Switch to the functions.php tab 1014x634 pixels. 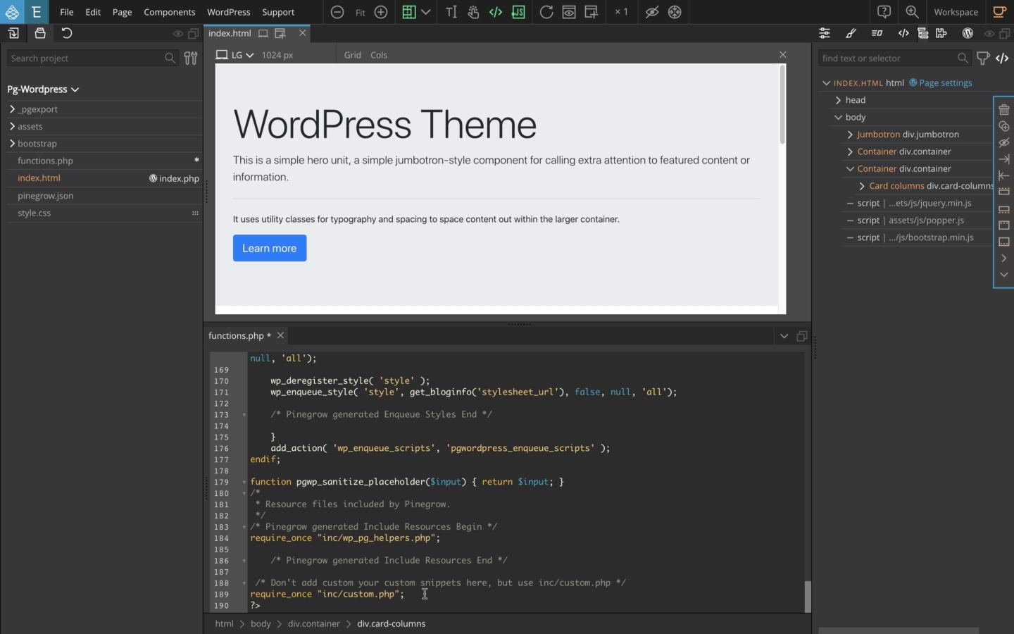coord(237,336)
